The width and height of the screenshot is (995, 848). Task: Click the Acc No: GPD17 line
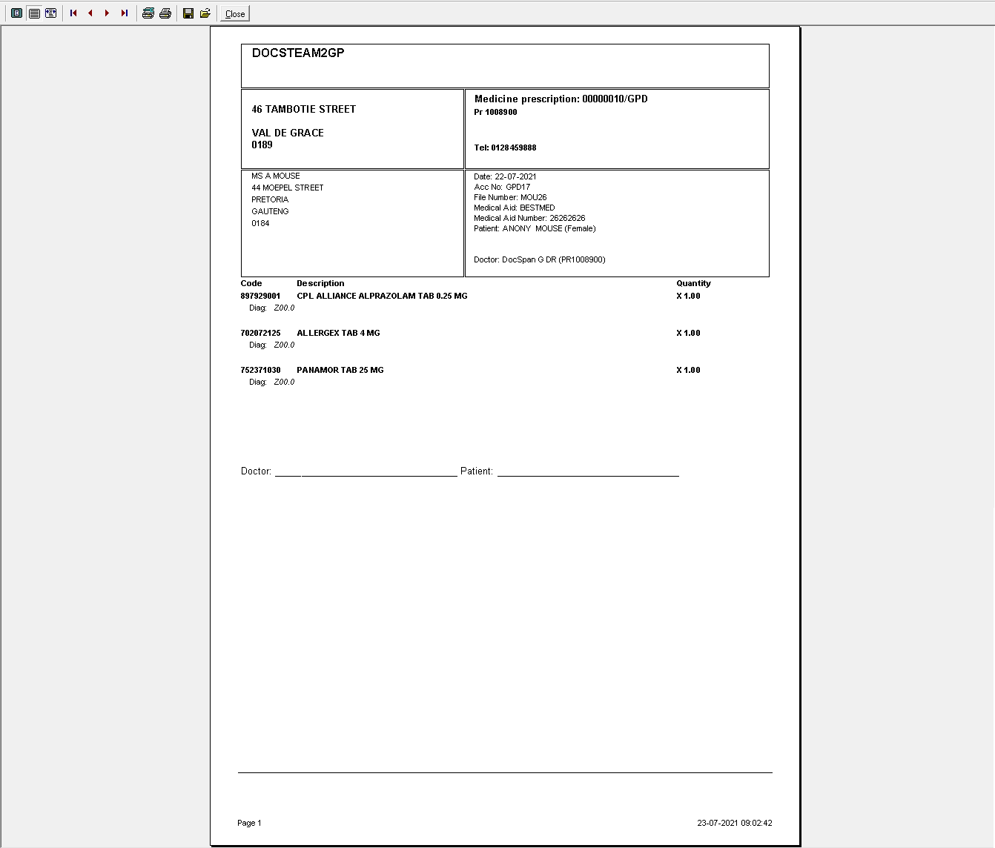(502, 187)
